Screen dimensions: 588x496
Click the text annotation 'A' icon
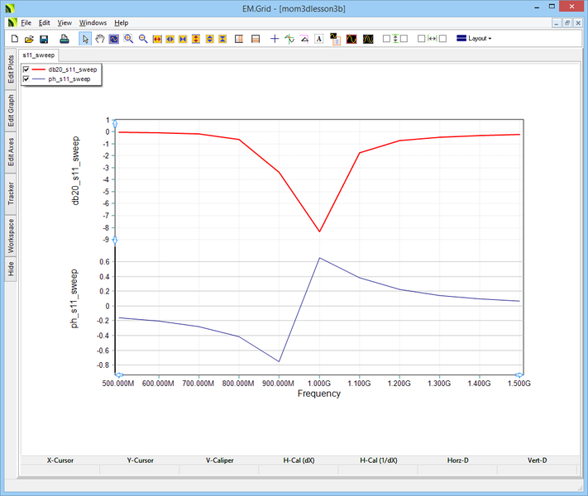[x=318, y=39]
